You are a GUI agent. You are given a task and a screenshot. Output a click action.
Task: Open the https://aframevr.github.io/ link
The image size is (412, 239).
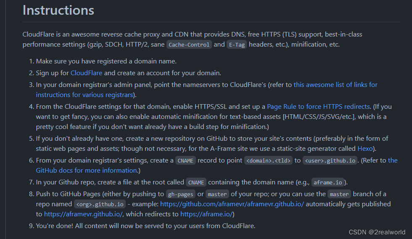coord(83,214)
